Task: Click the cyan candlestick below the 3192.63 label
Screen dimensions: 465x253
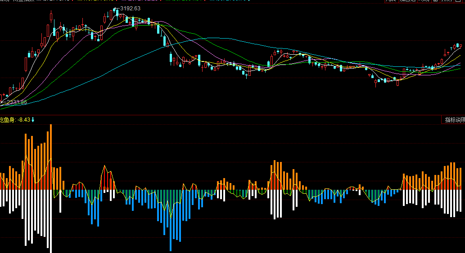Action: point(117,13)
